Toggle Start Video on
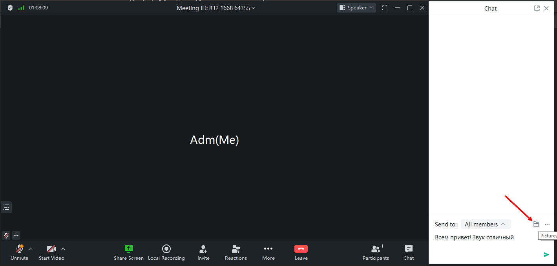Viewport: 557px width, 266px height. click(x=51, y=252)
